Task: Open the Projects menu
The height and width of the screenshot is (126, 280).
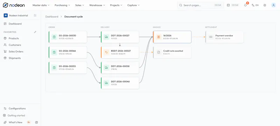Action: point(116,5)
